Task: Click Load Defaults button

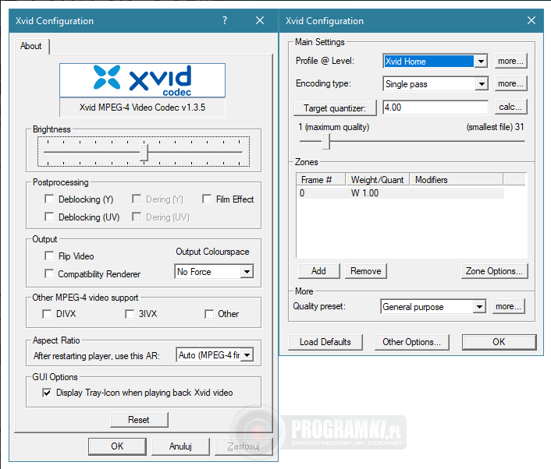Action: [x=325, y=342]
